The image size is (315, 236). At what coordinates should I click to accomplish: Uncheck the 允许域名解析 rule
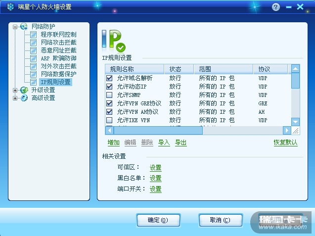109,78
